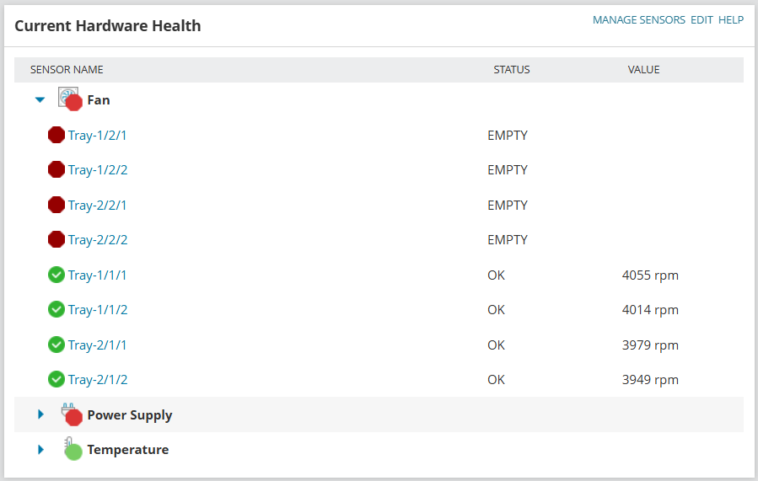Viewport: 758px width, 481px height.
Task: Click red status icon beside Tray-2/2/2
Action: point(56,239)
